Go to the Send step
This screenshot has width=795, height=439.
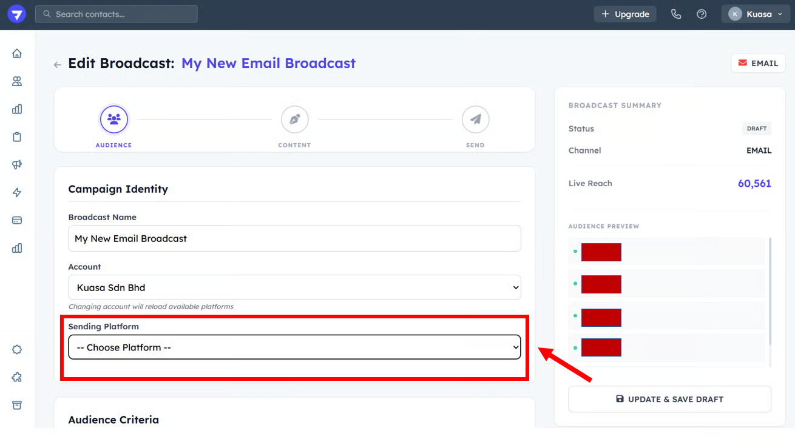click(x=475, y=120)
